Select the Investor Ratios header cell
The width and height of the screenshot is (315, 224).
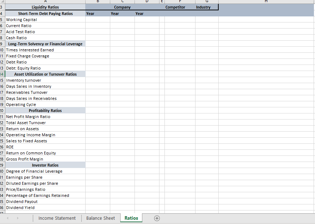tap(45, 165)
